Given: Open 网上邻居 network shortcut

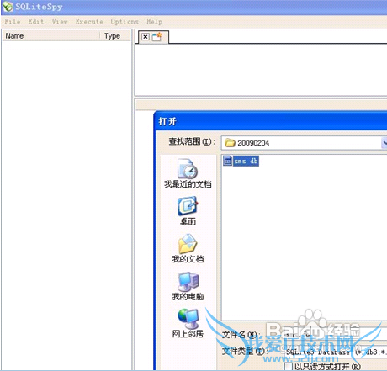Looking at the screenshot, I should click(x=188, y=323).
